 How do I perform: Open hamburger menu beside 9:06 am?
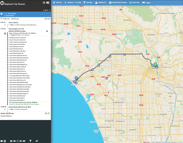tap(2, 19)
